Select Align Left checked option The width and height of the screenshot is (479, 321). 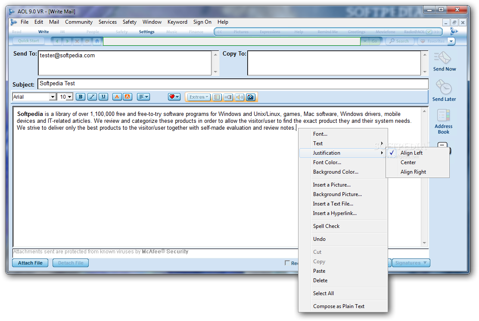pos(417,153)
